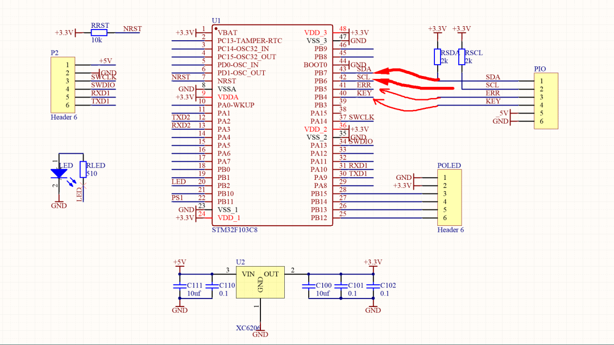Select the SWDIO net label on P2 header
614x345 pixels.
(x=103, y=85)
